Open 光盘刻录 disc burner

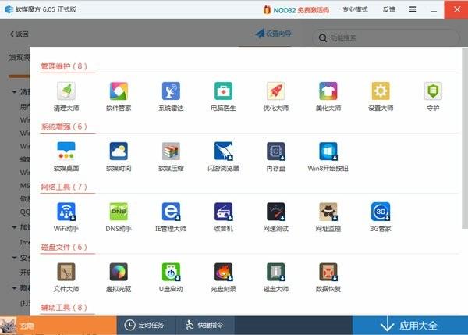coord(223,277)
